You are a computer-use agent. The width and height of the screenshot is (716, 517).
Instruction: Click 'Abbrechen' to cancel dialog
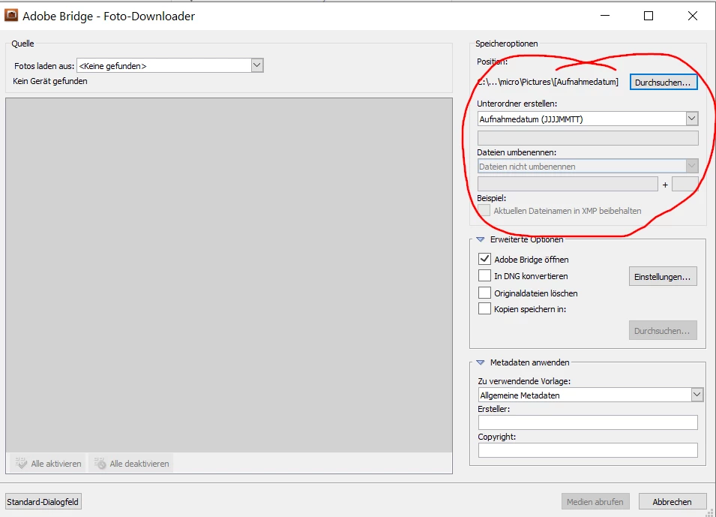(x=672, y=502)
